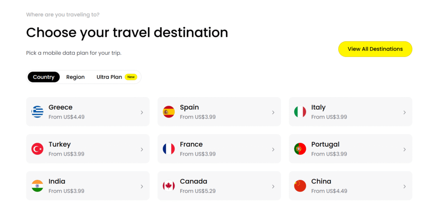Open the Canada destination name link

(x=193, y=182)
